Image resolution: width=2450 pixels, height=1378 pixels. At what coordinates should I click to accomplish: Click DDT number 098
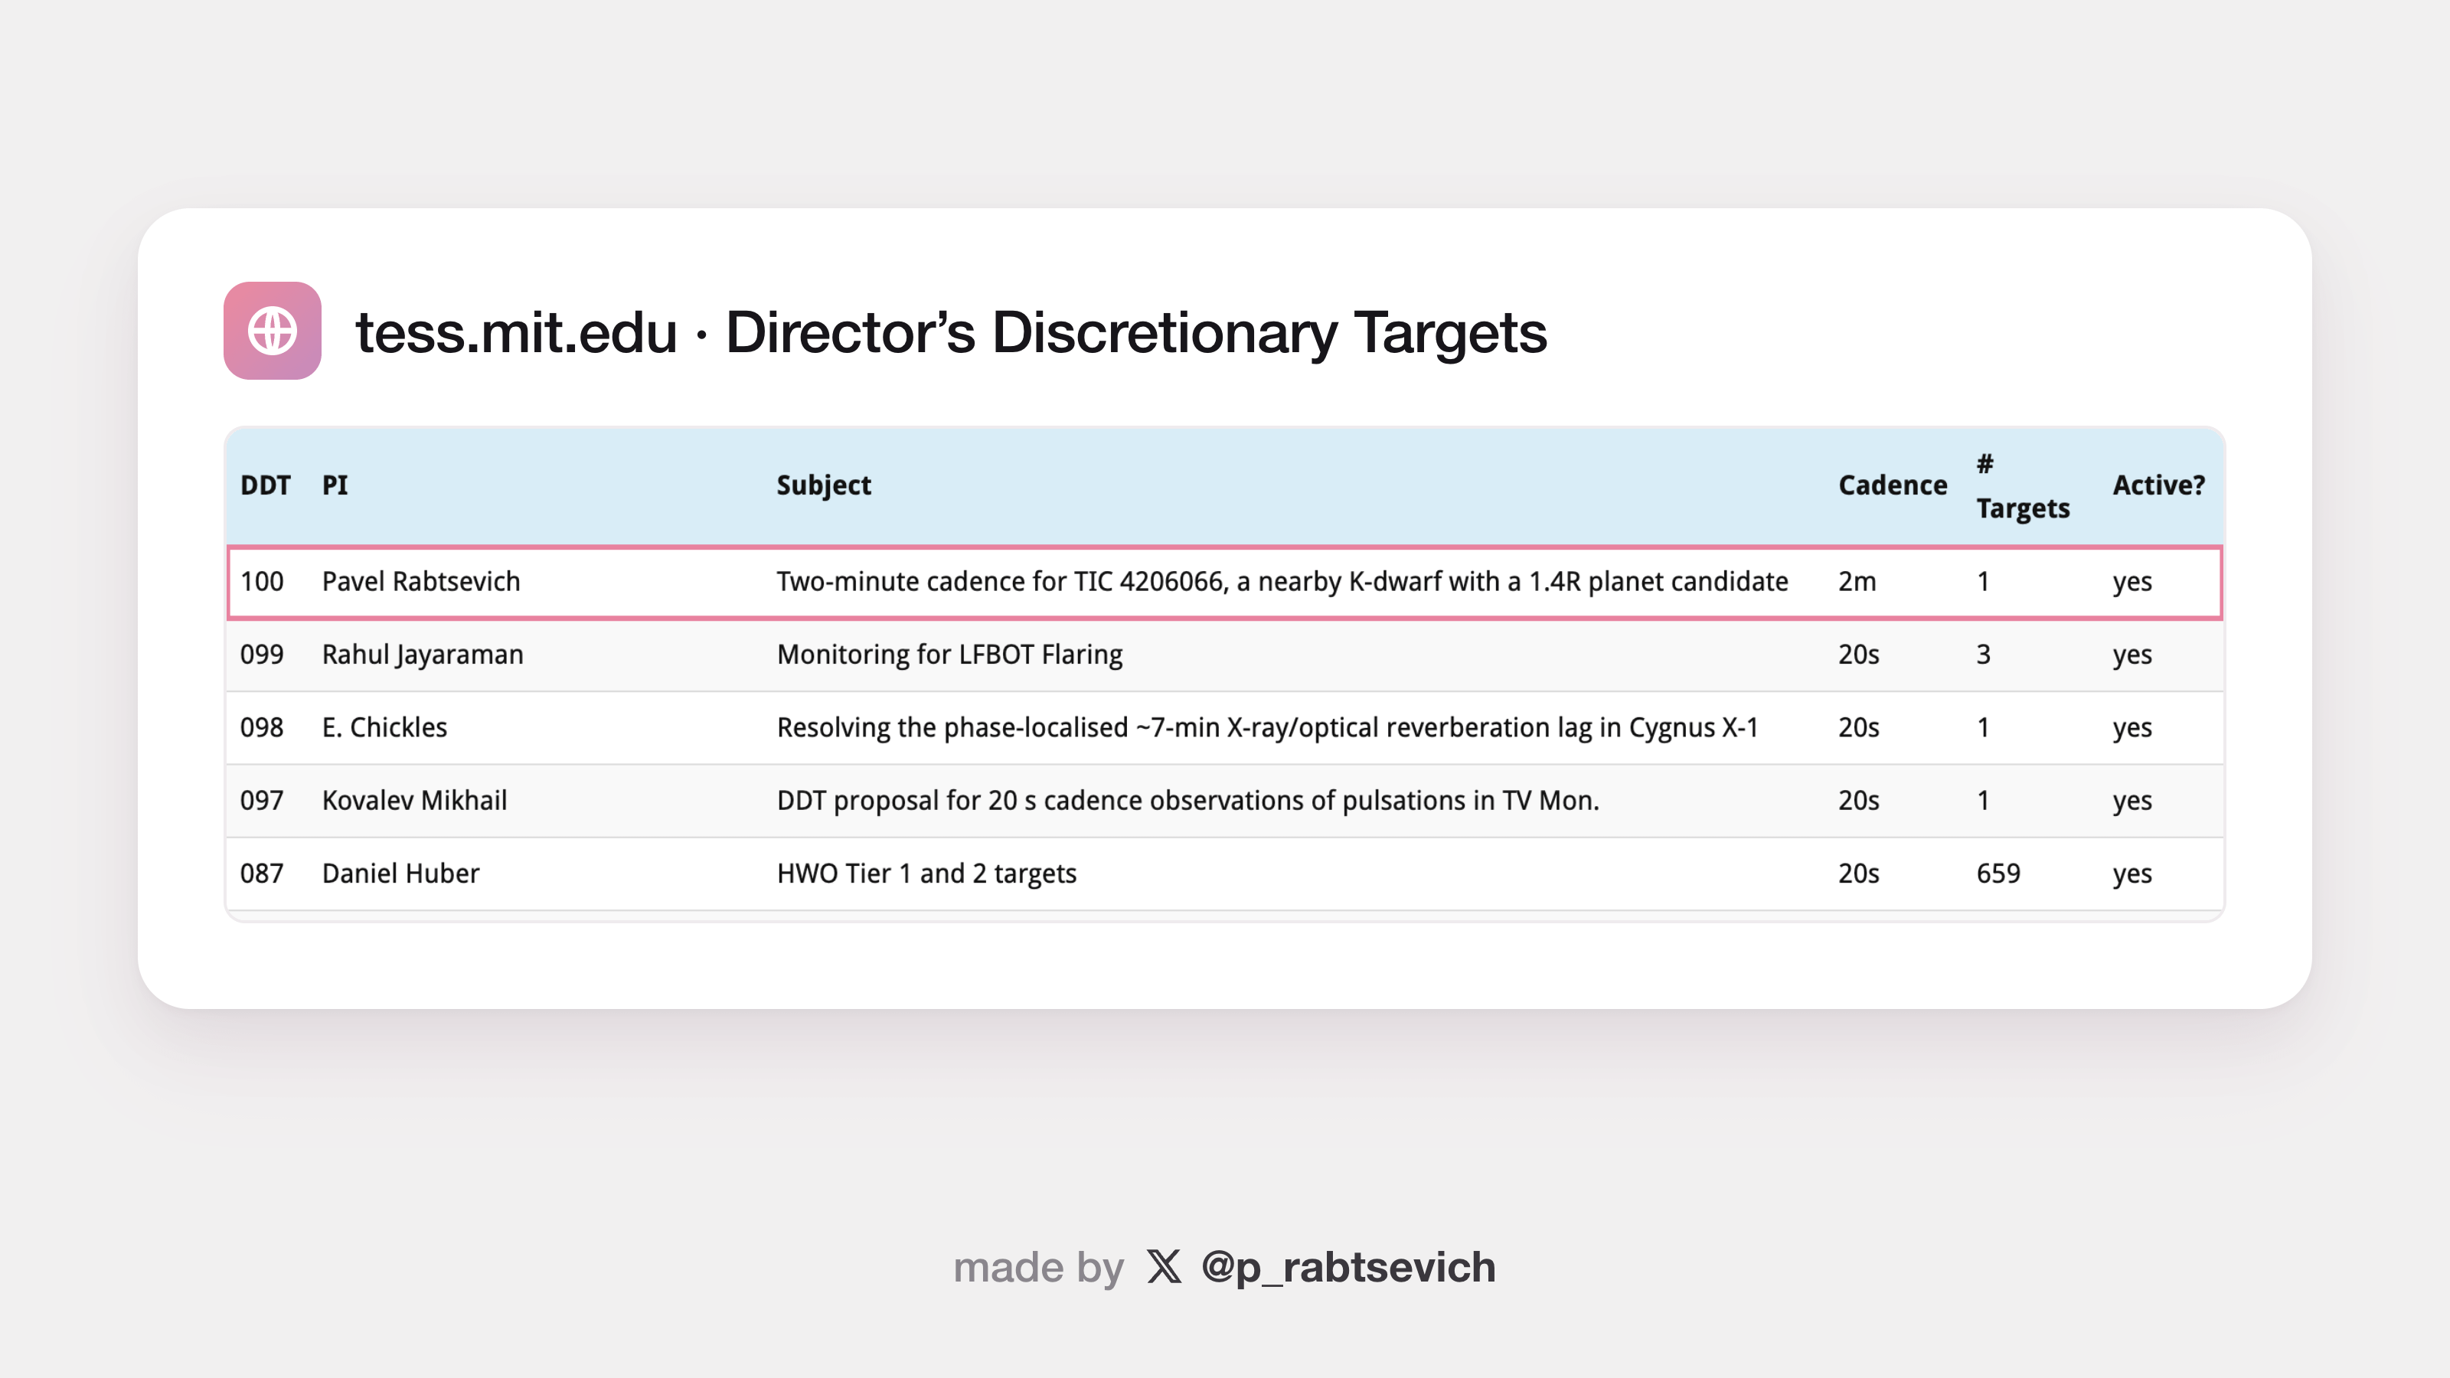pos(262,727)
